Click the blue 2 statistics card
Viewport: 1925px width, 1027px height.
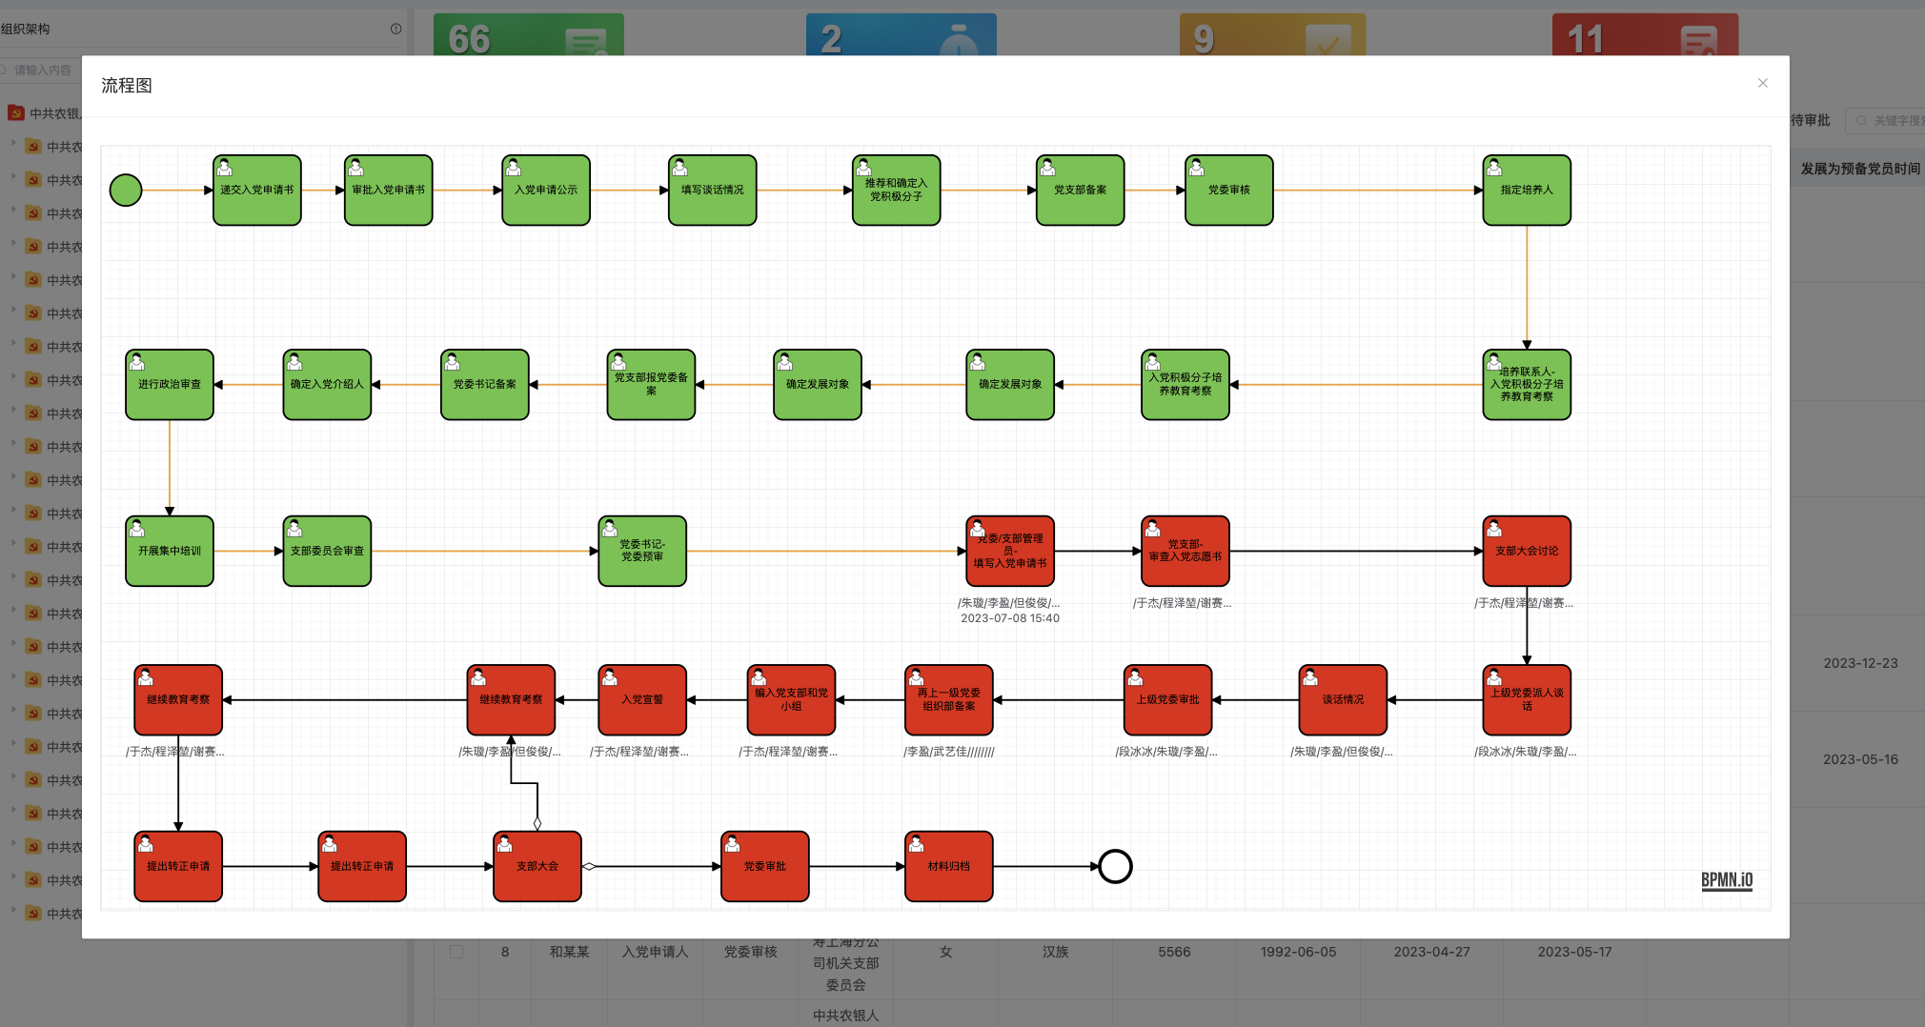[x=902, y=34]
